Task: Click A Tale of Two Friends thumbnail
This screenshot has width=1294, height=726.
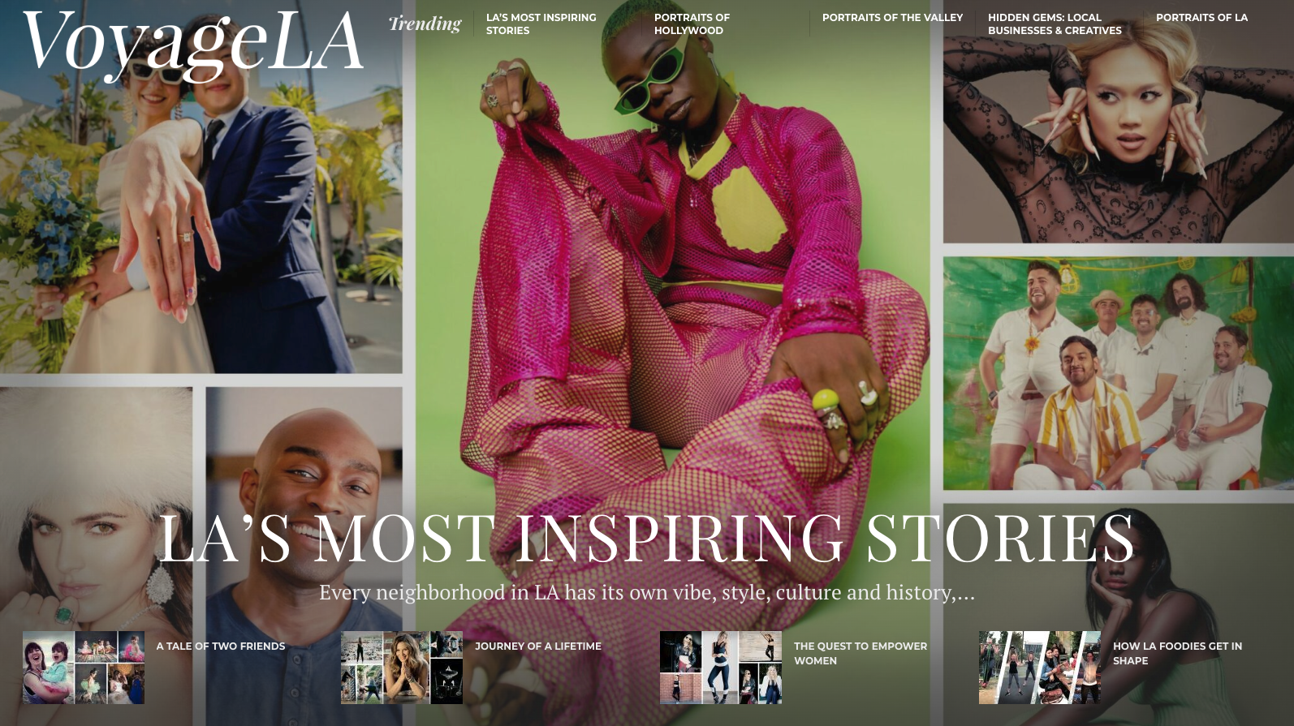Action: point(84,668)
